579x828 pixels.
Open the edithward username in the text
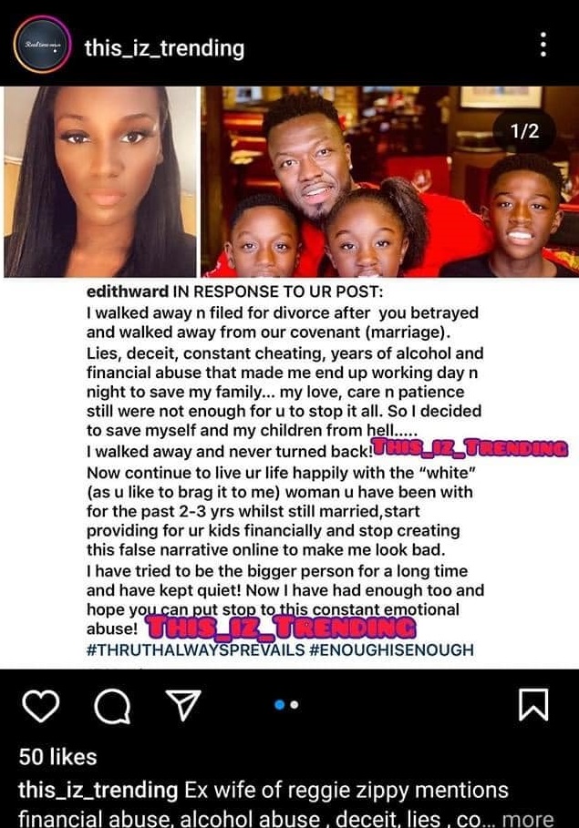[x=128, y=291]
